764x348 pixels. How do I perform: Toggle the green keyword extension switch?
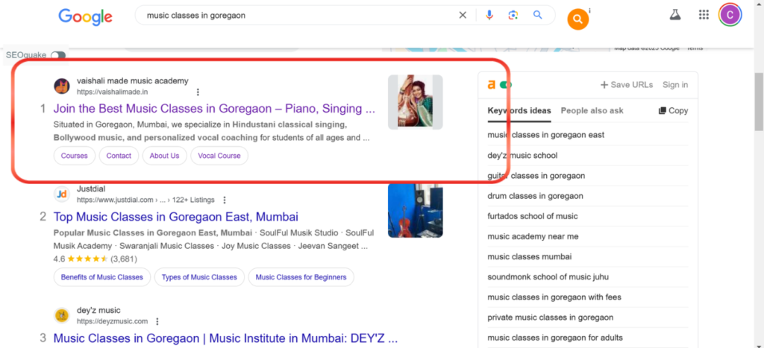[x=506, y=85]
